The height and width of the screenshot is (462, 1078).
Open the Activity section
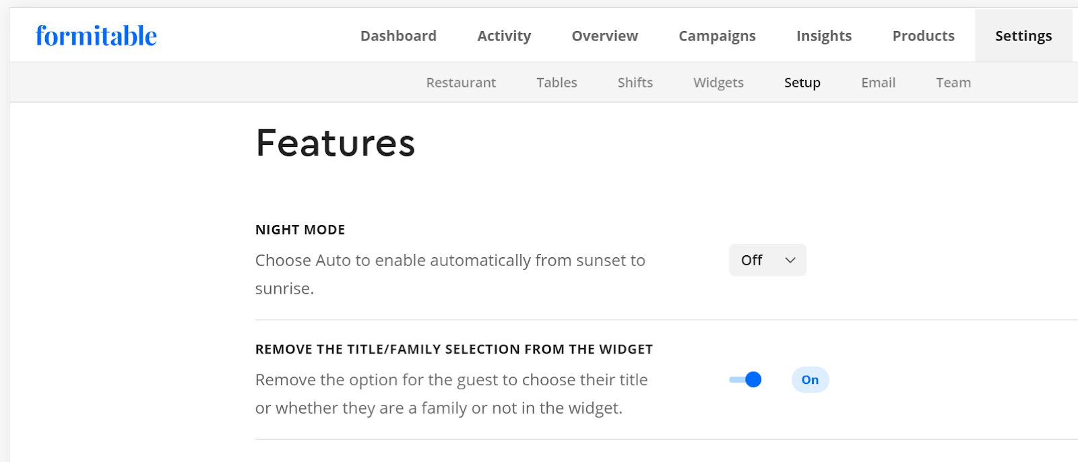pos(503,36)
